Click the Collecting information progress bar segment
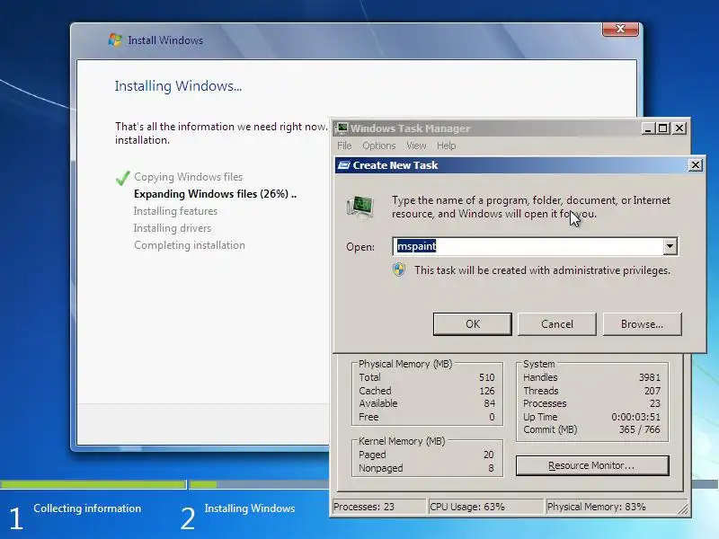 pyautogui.click(x=93, y=484)
